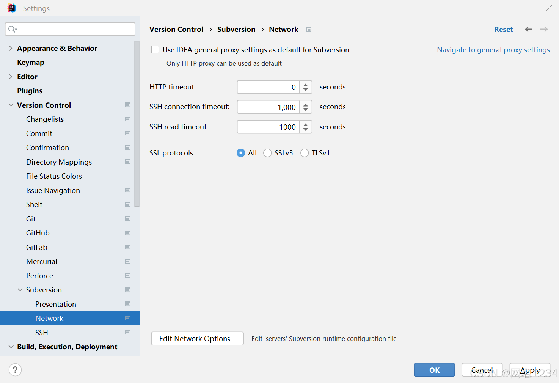Click SSH read timeout spinner arrows
Image resolution: width=559 pixels, height=383 pixels.
306,127
